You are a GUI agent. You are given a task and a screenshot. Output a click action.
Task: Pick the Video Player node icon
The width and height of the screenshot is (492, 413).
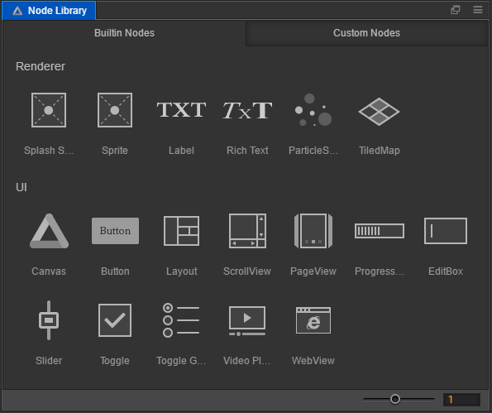(x=247, y=320)
